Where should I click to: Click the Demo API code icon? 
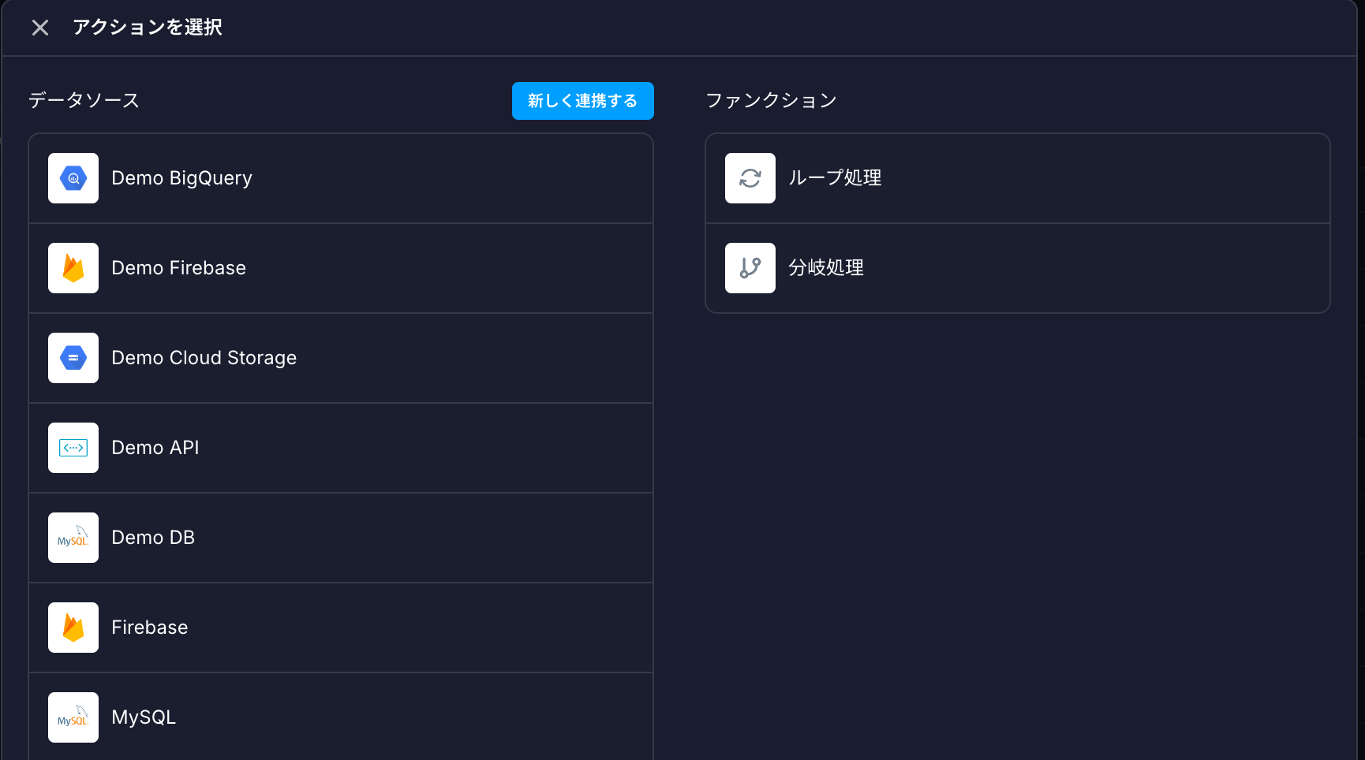point(73,448)
